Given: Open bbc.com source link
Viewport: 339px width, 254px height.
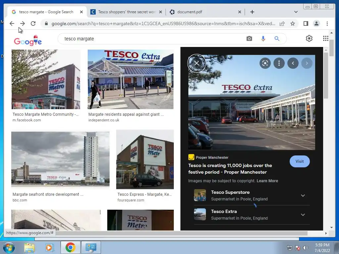Looking at the screenshot, I should (x=20, y=200).
